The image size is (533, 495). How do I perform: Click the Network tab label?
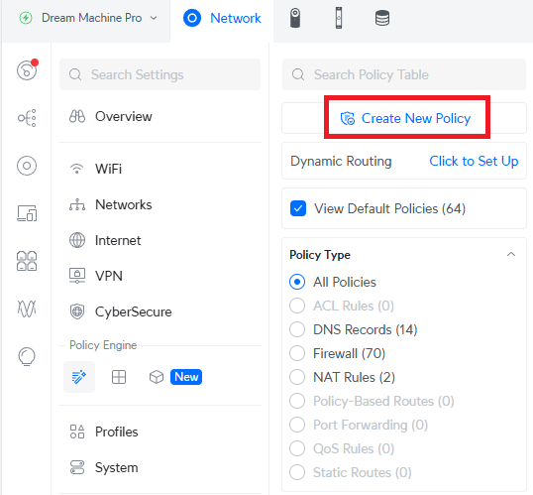tap(235, 18)
